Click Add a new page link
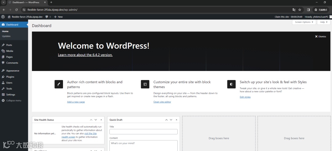Screen dimensions: 332x151 pyautogui.click(x=76, y=102)
